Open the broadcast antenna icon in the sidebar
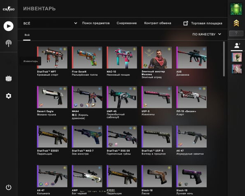The height and width of the screenshot is (196, 245). 9,43
